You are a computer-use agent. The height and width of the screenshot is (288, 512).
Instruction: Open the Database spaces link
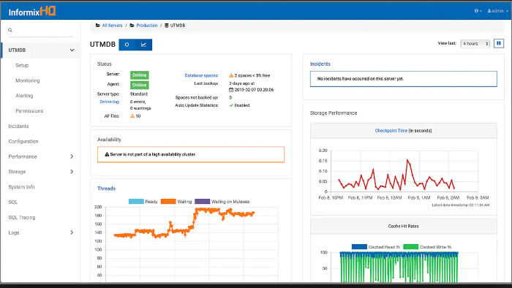tap(201, 75)
